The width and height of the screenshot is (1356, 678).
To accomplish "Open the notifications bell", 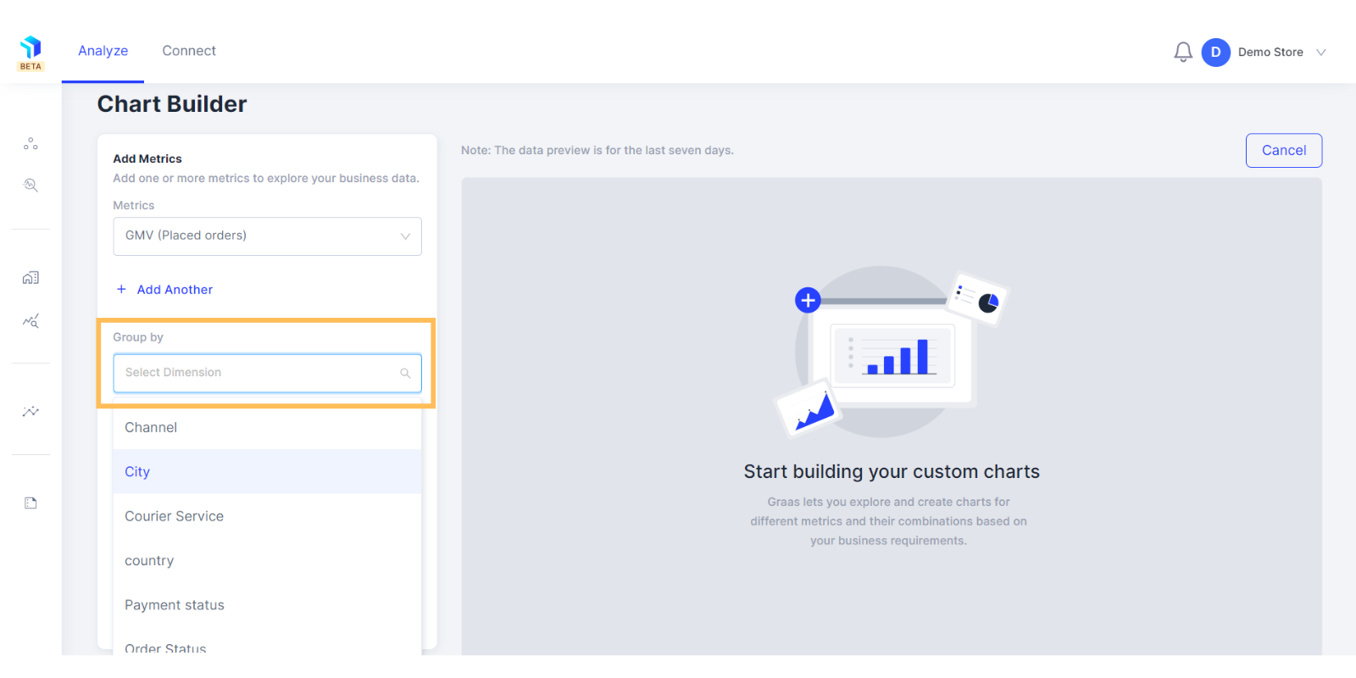I will 1183,53.
